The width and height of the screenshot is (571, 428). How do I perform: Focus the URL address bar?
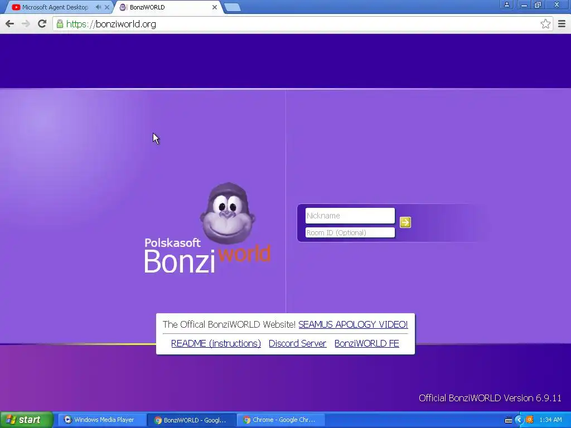point(302,24)
